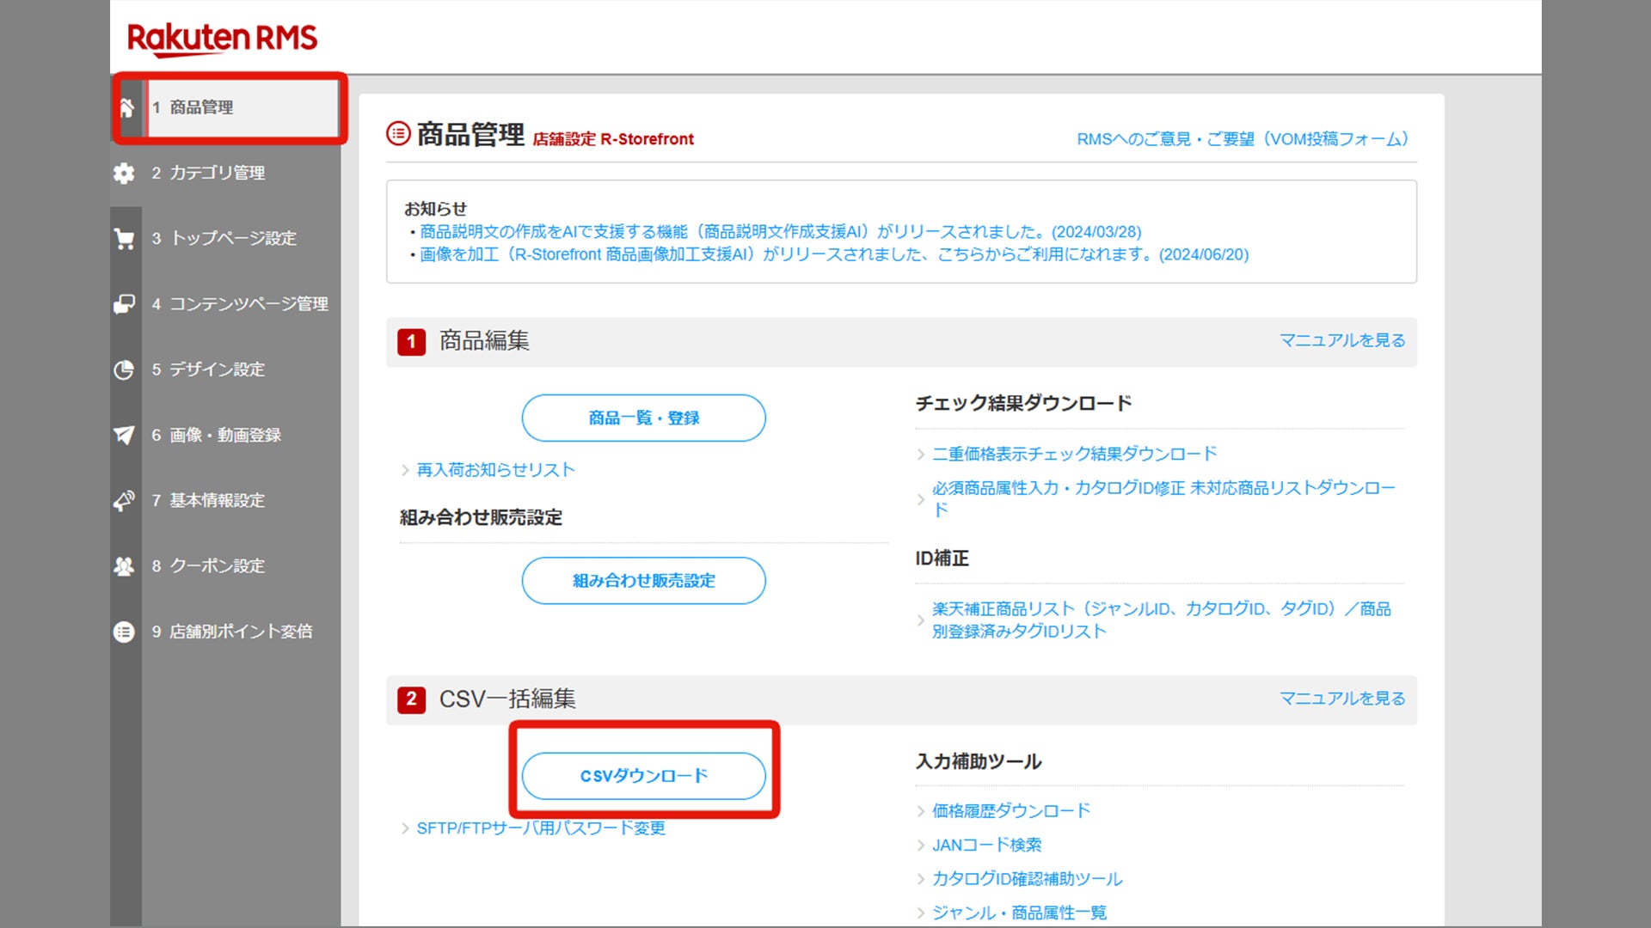The image size is (1651, 928).
Task: Click the gear icon beside カテゴリ管理
Action: tap(125, 173)
